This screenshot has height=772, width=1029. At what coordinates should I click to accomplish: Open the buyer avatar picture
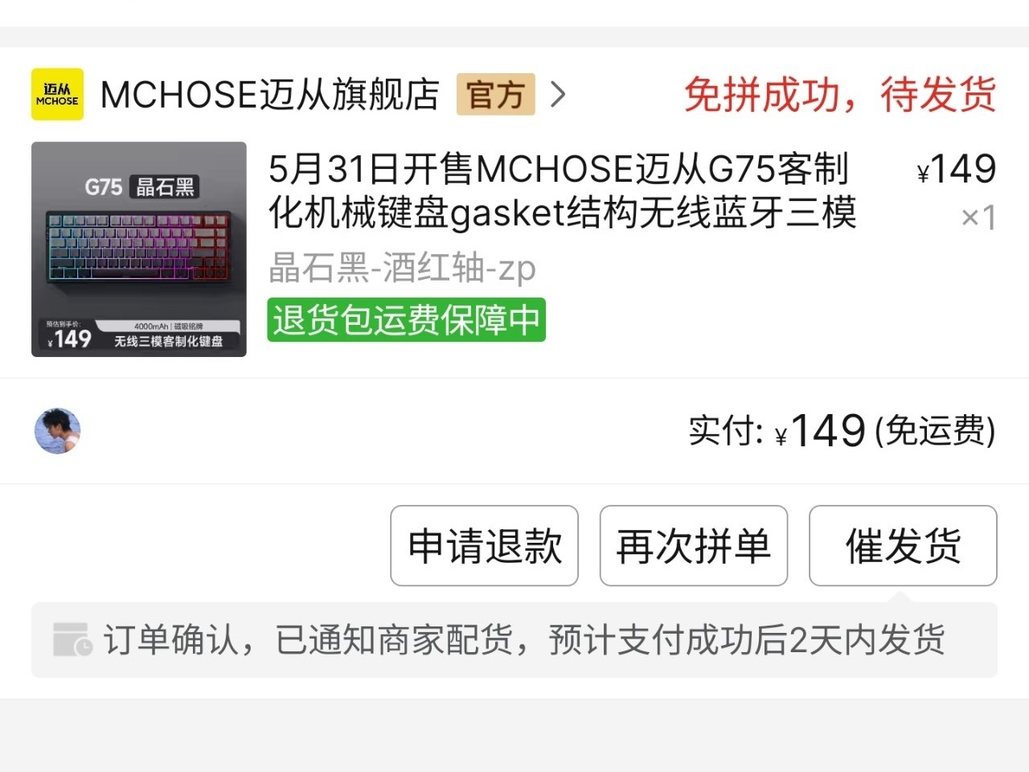[58, 431]
